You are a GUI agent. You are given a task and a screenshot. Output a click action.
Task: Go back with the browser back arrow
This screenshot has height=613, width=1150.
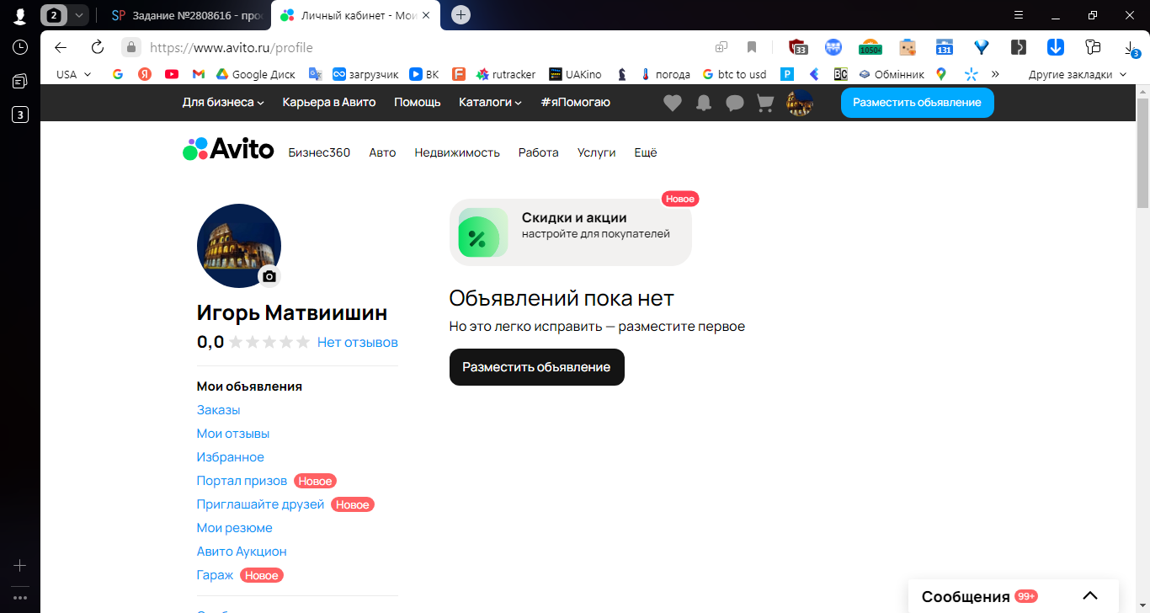pos(61,47)
